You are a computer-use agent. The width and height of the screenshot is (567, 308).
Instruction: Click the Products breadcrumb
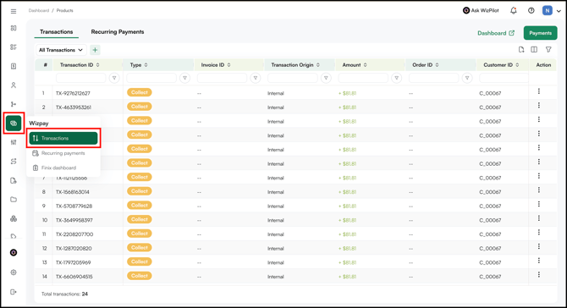(64, 10)
